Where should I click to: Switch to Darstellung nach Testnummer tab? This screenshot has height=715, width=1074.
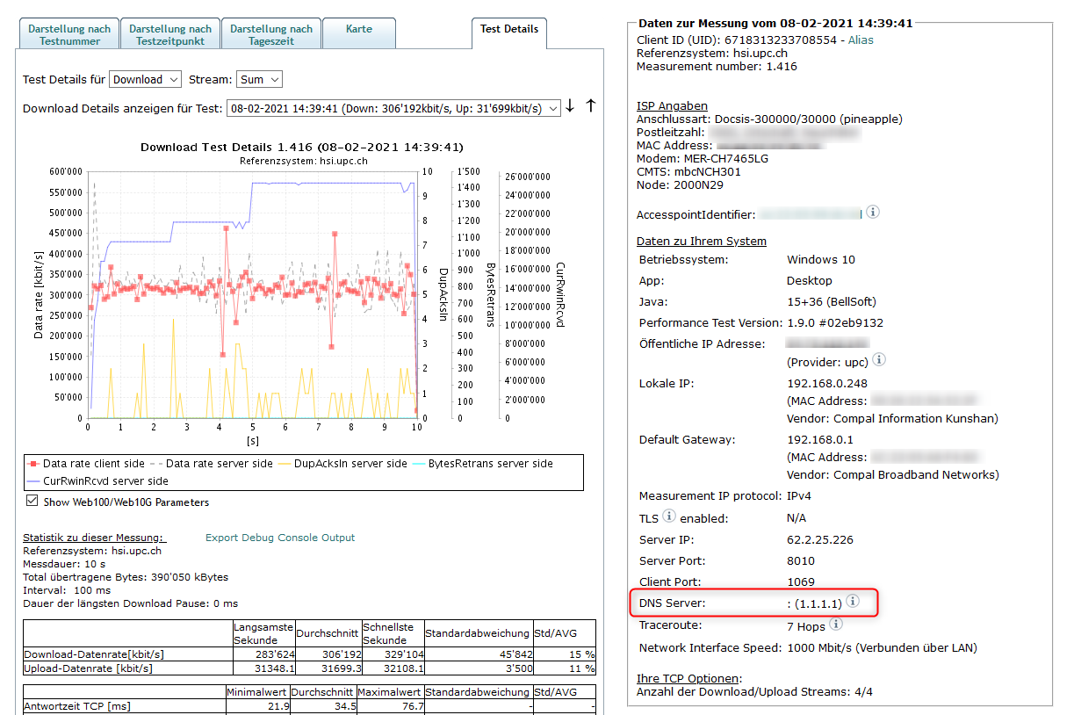[x=69, y=34]
